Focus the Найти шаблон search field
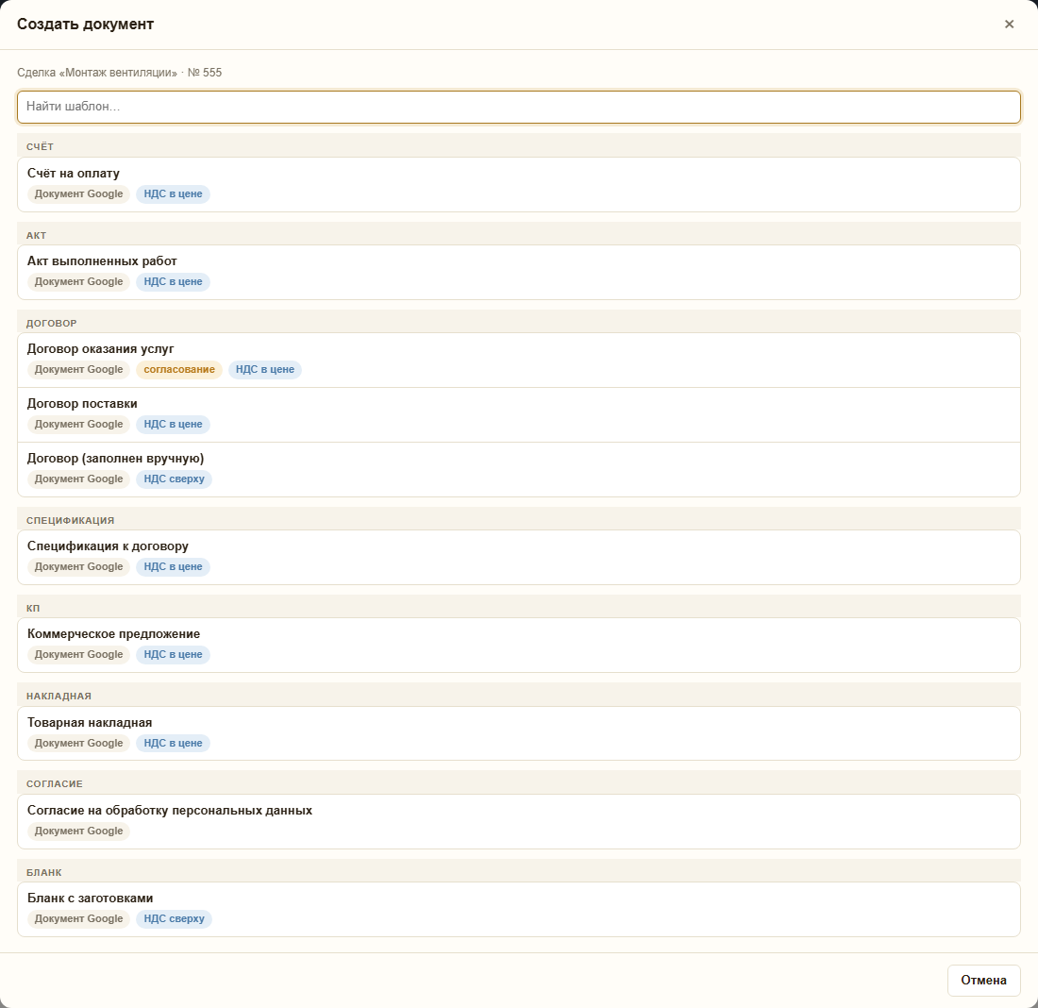 [518, 107]
